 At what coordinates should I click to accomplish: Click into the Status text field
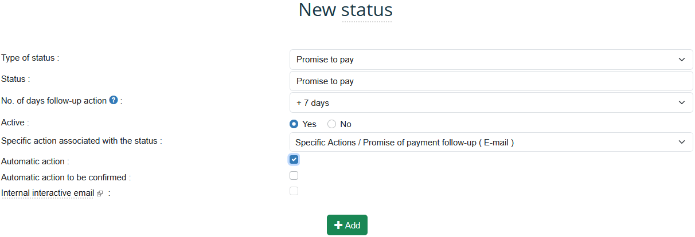[x=491, y=81]
